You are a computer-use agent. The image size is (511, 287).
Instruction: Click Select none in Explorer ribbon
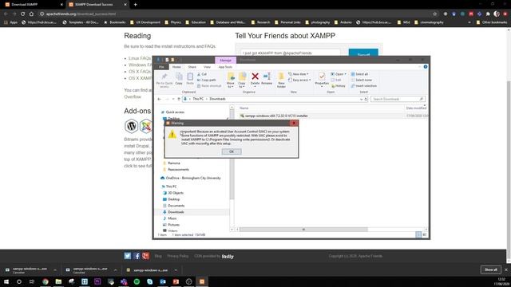point(362,80)
